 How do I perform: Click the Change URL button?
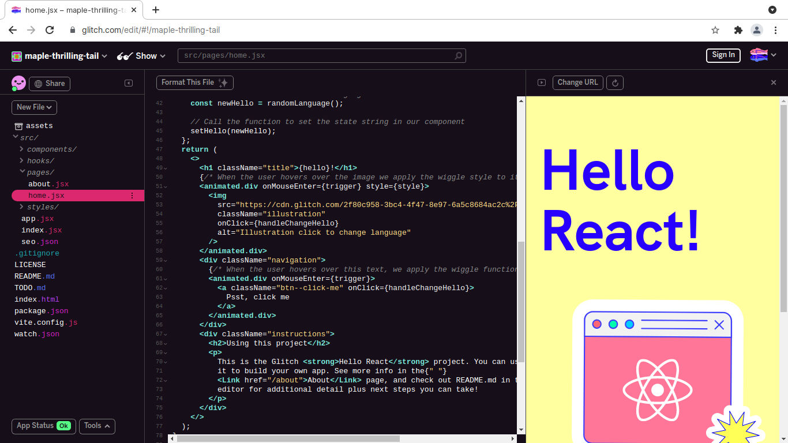[578, 82]
